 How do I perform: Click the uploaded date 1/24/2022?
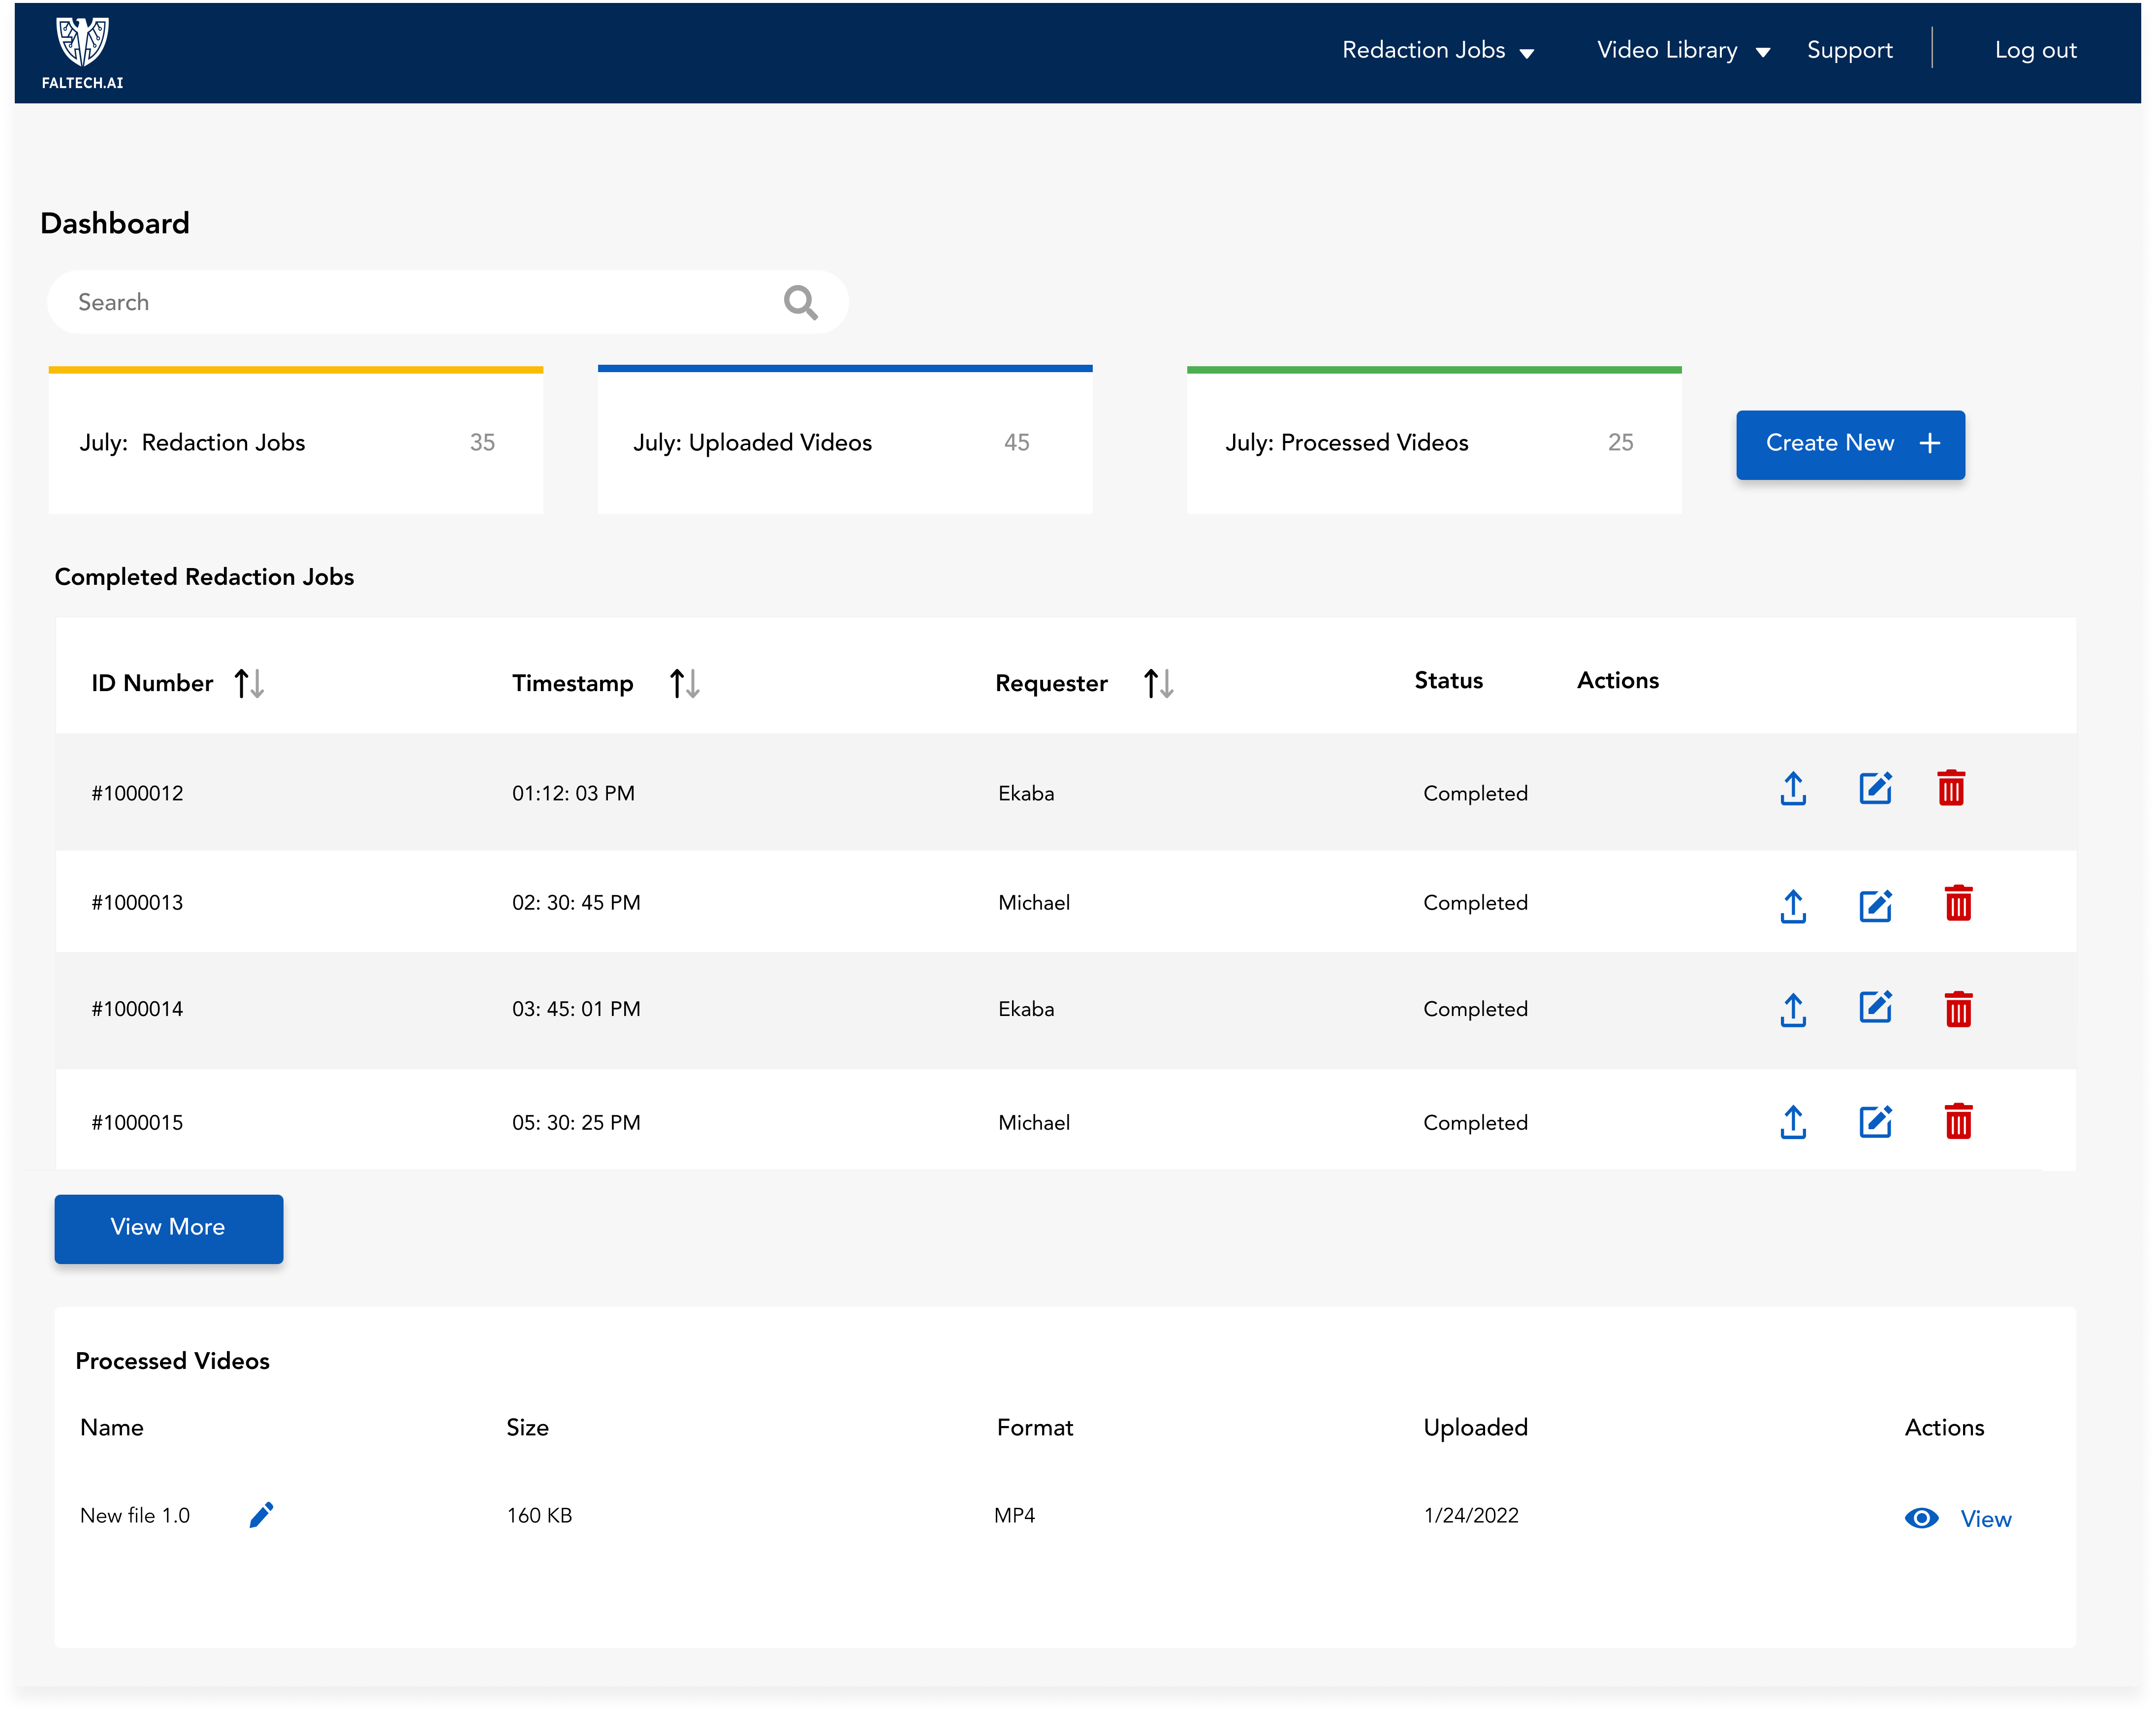pos(1471,1515)
